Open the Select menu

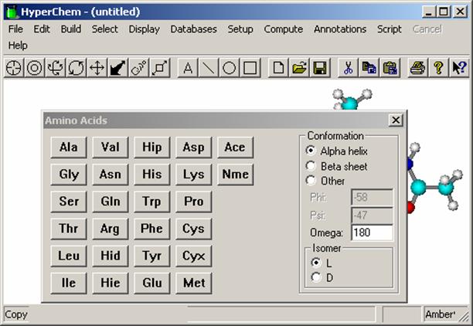point(104,29)
